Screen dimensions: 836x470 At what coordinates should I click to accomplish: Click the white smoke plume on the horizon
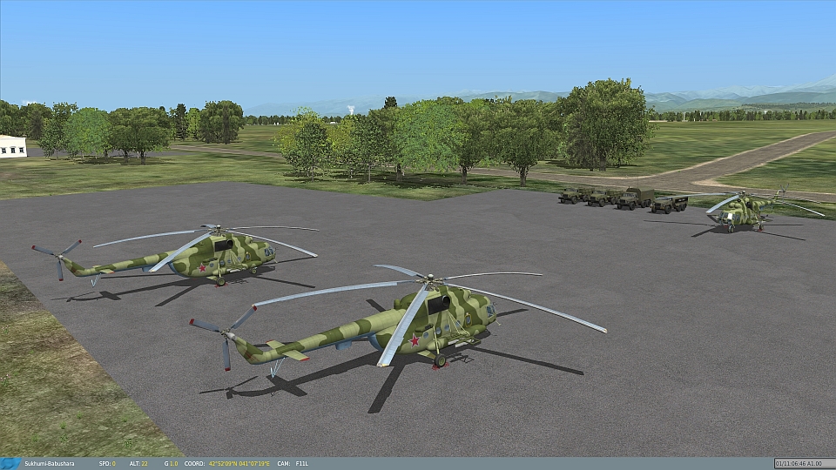(x=351, y=111)
